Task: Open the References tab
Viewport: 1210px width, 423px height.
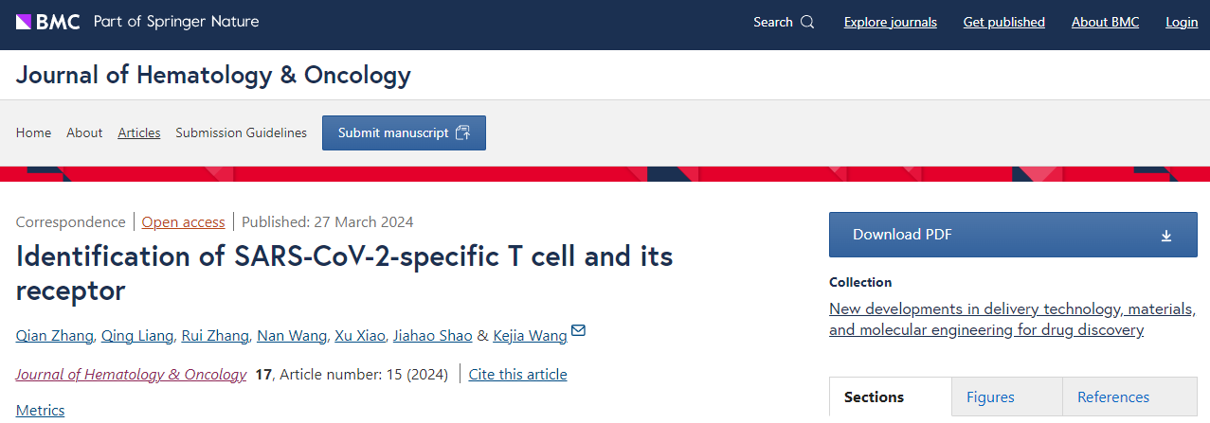Action: (x=1113, y=397)
